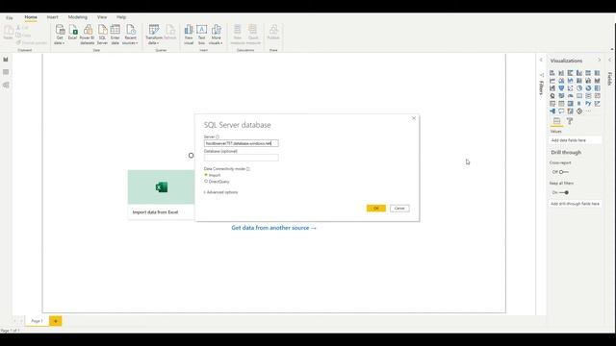Open Power BI datasets from ribbon
This screenshot has width=616, height=346.
pos(88,35)
